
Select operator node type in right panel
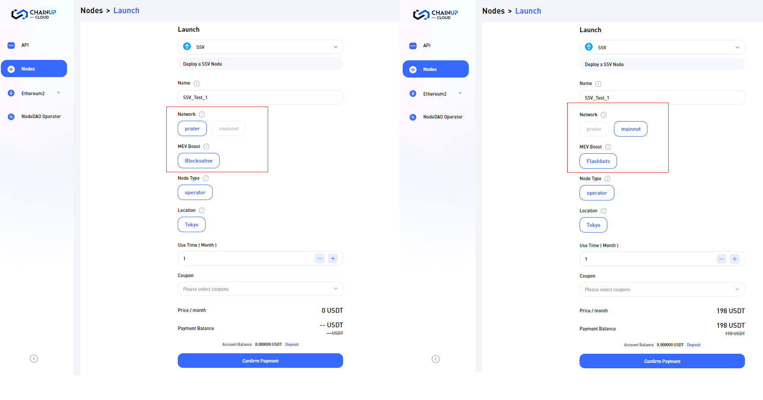[x=597, y=193]
